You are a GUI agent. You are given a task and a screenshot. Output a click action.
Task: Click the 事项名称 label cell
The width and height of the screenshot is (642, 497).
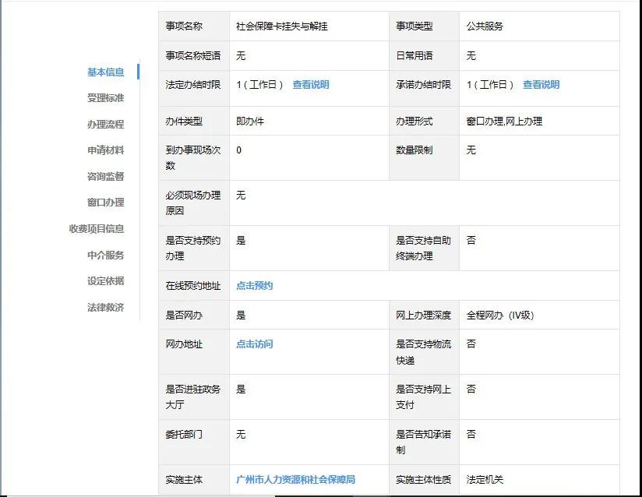[194, 26]
